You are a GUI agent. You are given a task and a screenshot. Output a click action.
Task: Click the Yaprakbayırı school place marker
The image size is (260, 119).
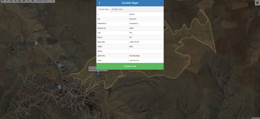point(59,87)
